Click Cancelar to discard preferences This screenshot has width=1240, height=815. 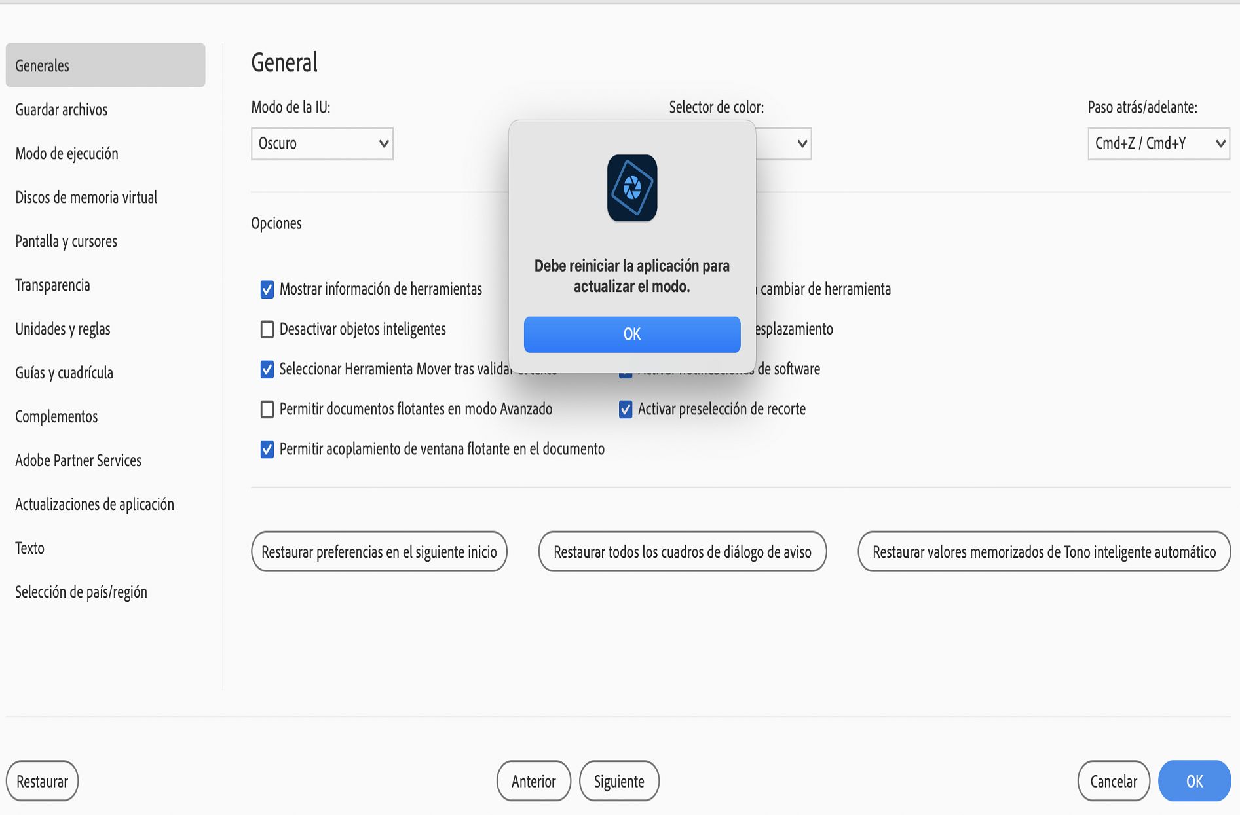1114,781
